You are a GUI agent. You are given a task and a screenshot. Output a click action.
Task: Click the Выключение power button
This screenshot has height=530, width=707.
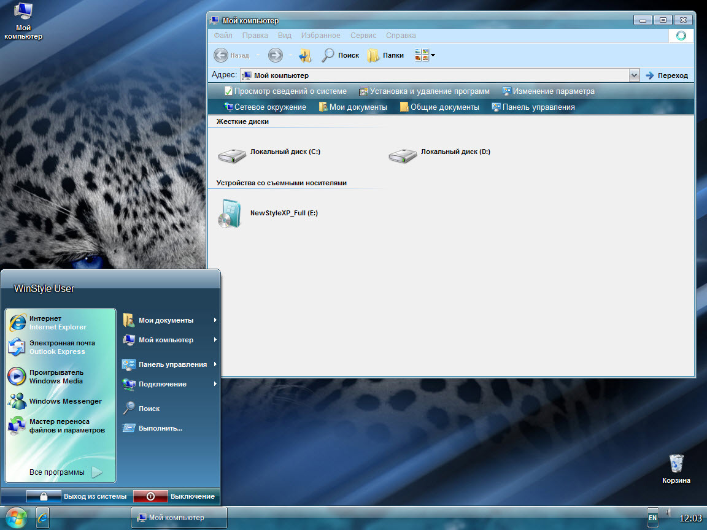(150, 496)
